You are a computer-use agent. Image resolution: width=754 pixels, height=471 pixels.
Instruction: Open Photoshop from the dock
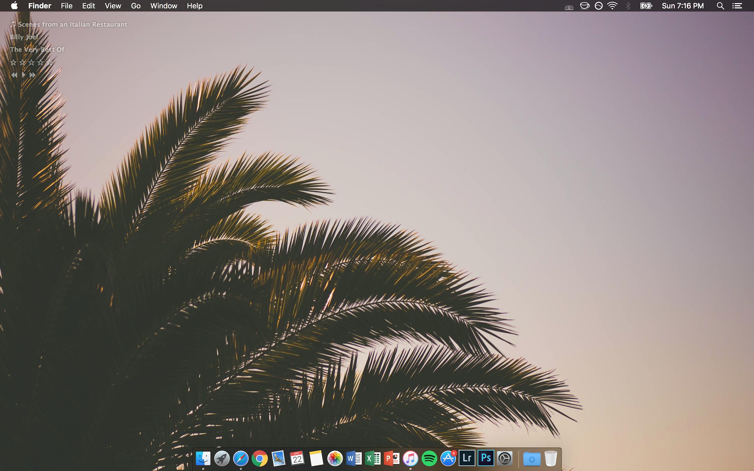[486, 459]
